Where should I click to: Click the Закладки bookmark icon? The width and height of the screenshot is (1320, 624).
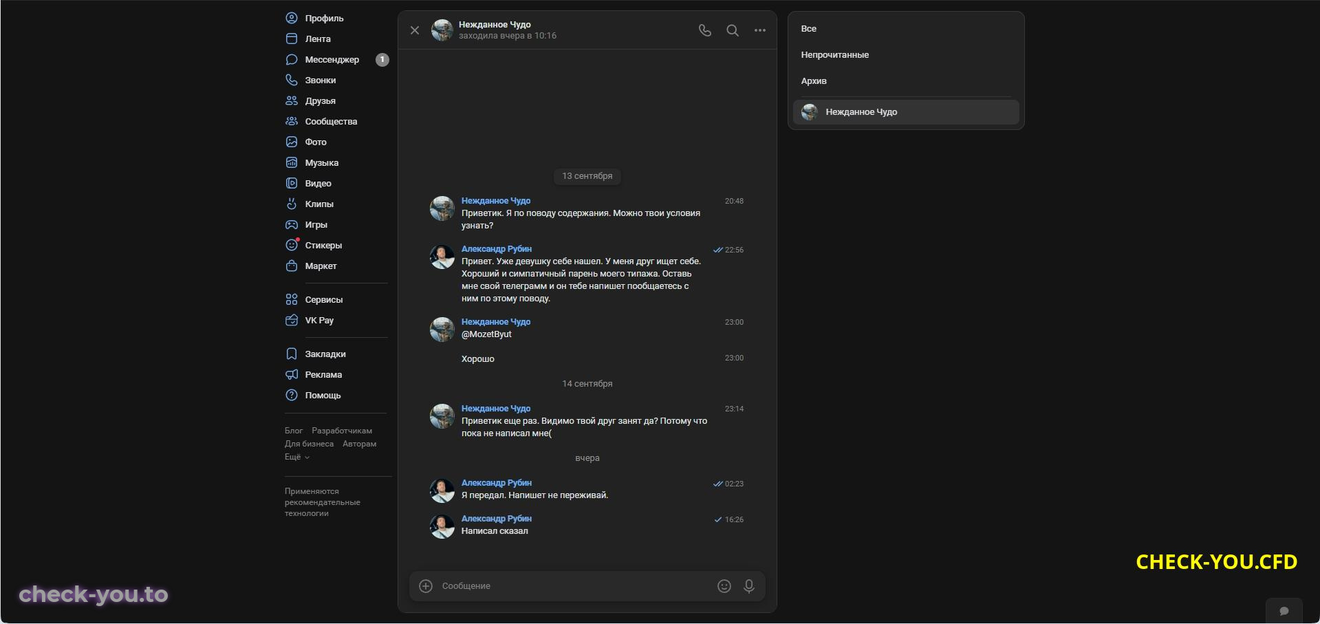292,354
